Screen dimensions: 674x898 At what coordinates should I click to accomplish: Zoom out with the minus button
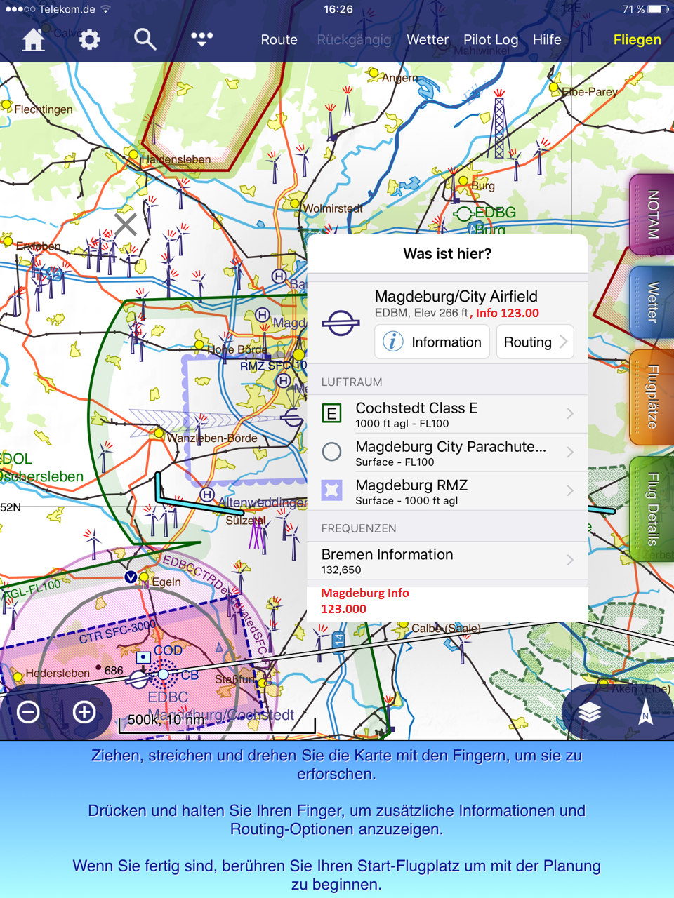[28, 712]
